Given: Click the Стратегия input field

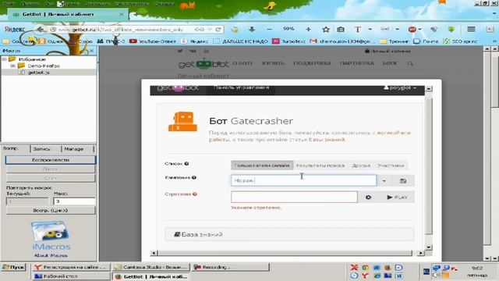Looking at the screenshot, I should pyautogui.click(x=294, y=197).
